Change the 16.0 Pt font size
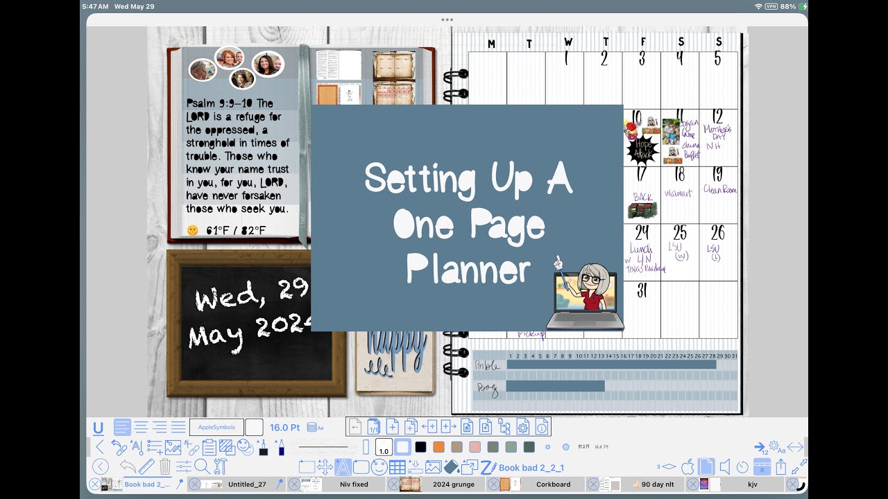The width and height of the screenshot is (888, 499). [284, 428]
